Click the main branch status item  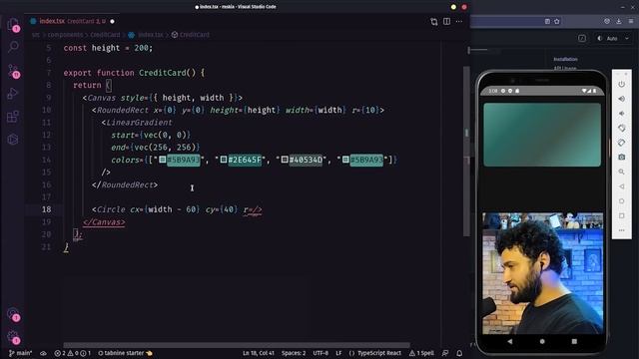tap(20, 353)
